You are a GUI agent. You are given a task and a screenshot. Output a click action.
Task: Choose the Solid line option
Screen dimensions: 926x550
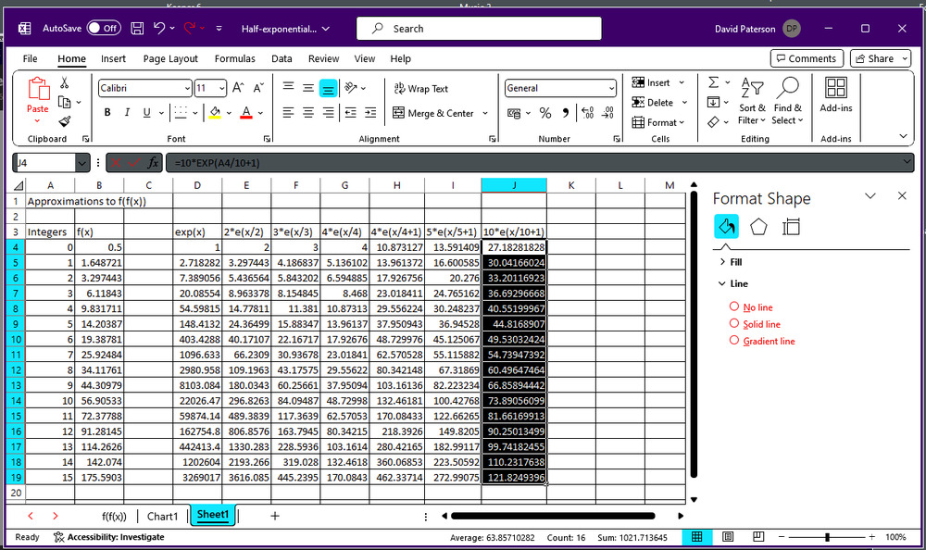734,324
